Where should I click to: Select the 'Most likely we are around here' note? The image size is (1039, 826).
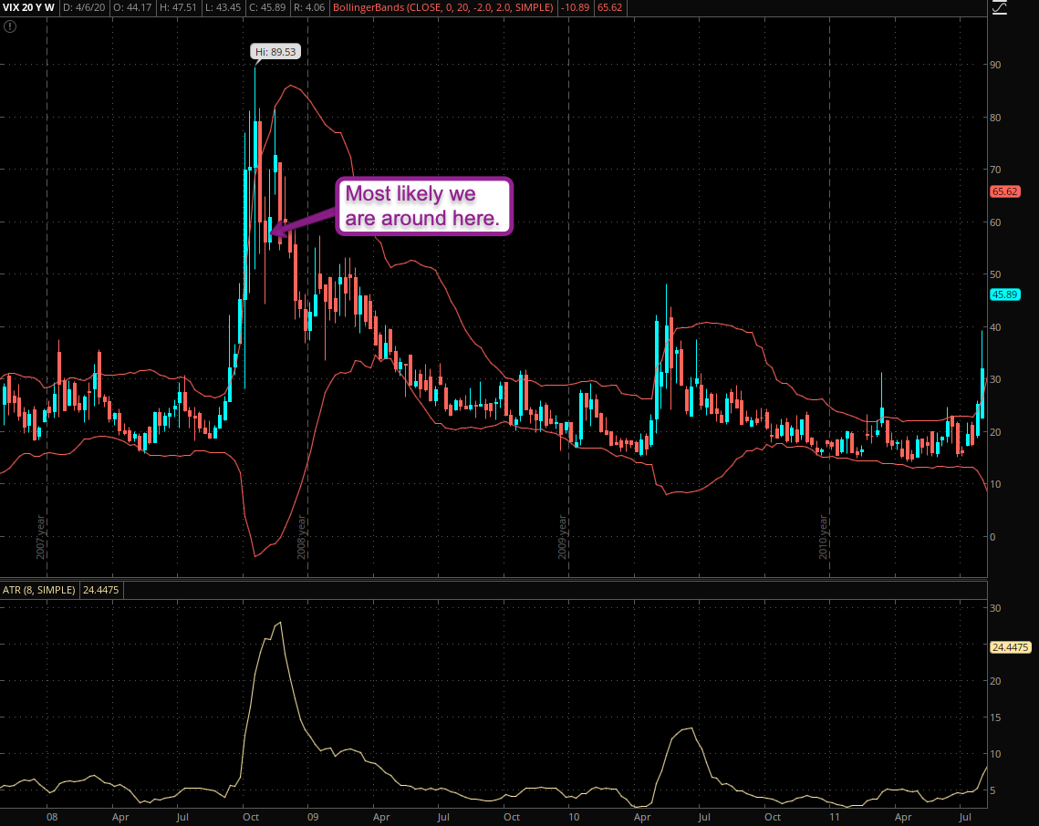point(423,206)
